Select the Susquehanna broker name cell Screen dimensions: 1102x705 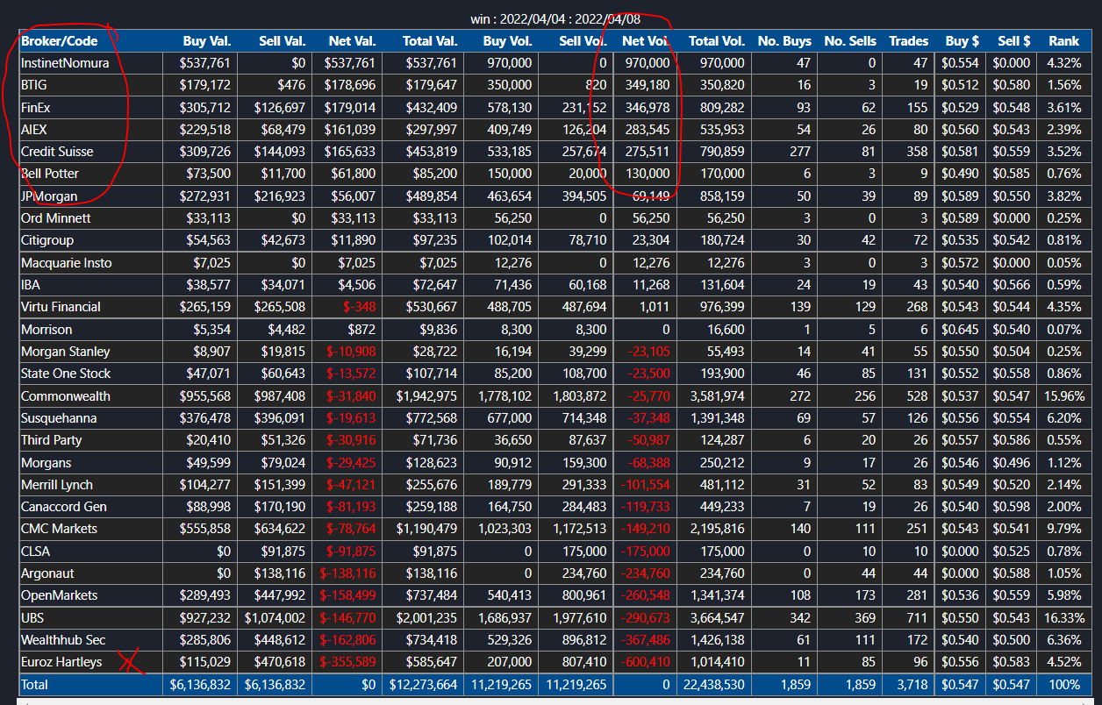coord(59,417)
